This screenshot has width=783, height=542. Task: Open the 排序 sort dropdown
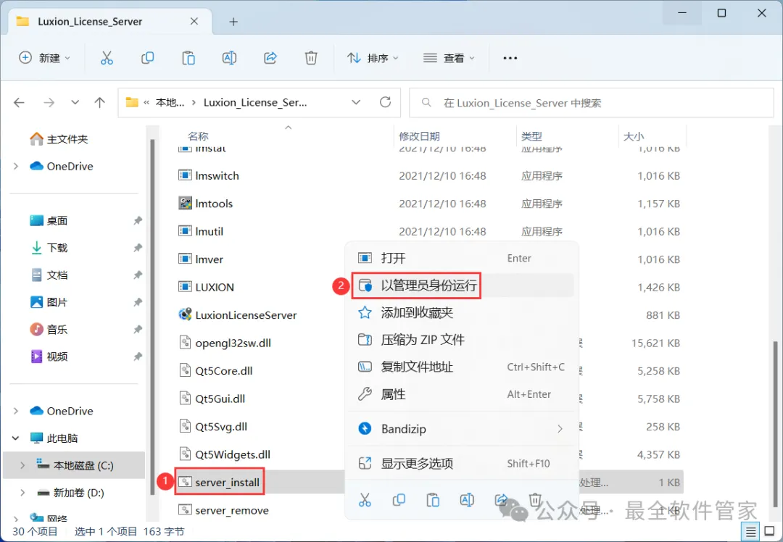click(373, 58)
